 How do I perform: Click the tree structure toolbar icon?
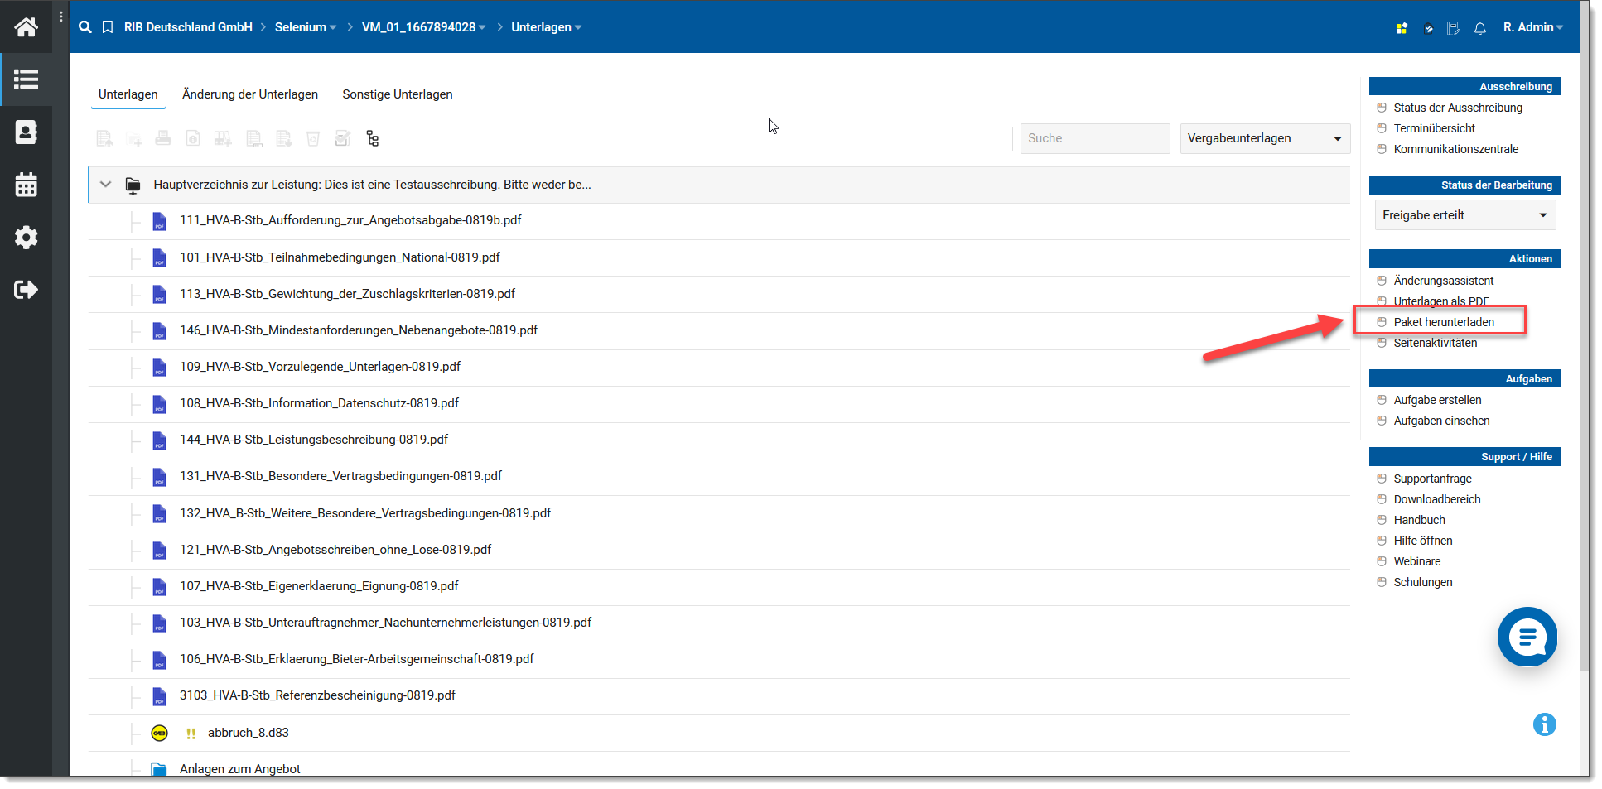(x=373, y=139)
